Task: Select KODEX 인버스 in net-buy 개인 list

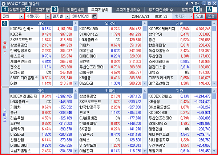Action: coord(41,29)
